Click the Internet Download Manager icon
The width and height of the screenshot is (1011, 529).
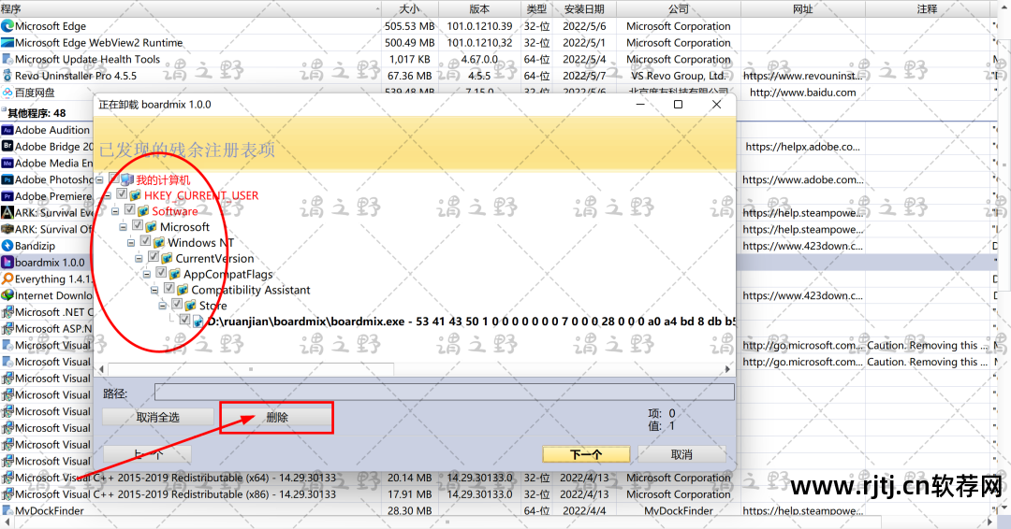pos(7,295)
